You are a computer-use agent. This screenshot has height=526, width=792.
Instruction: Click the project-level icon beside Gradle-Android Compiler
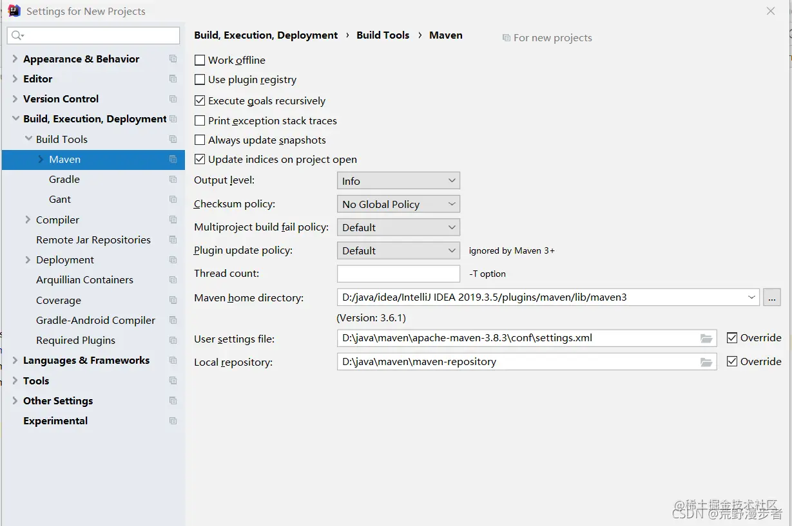[173, 320]
